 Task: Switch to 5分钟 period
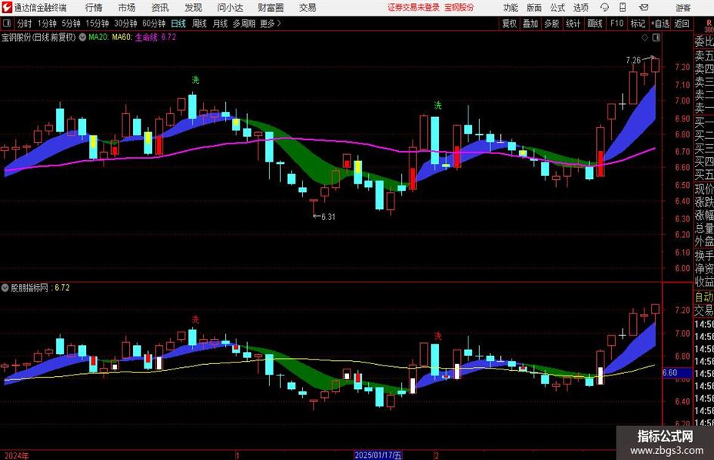71,23
